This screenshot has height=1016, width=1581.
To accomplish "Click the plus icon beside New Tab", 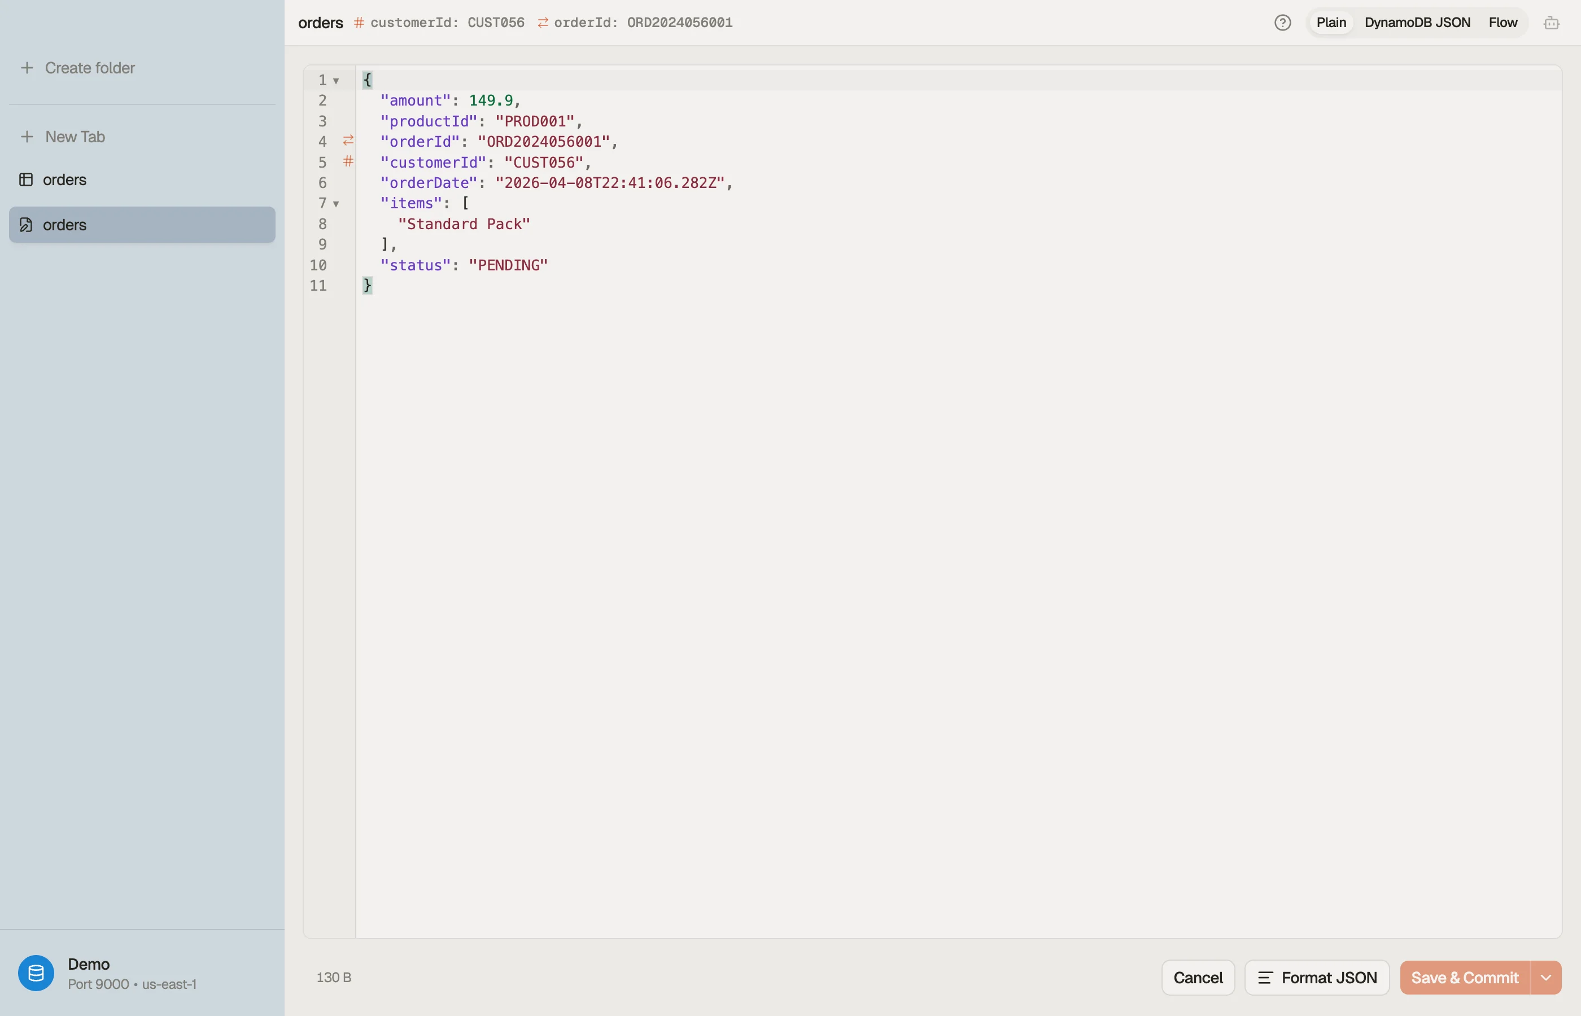I will click(27, 137).
